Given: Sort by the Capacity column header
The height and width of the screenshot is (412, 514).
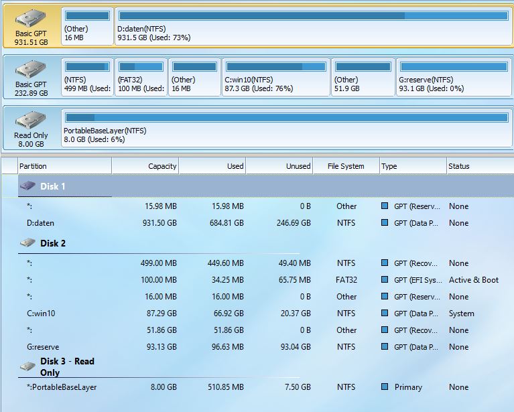Looking at the screenshot, I should [145, 166].
